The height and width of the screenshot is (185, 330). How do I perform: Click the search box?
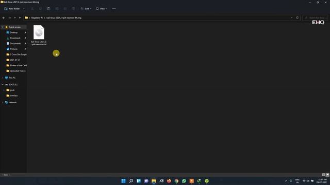pos(315,18)
